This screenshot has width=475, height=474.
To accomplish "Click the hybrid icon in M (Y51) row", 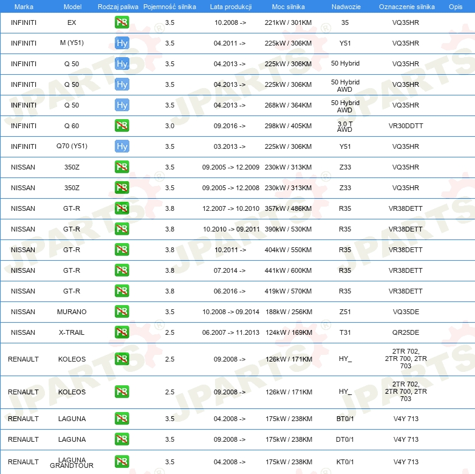I will [x=121, y=43].
